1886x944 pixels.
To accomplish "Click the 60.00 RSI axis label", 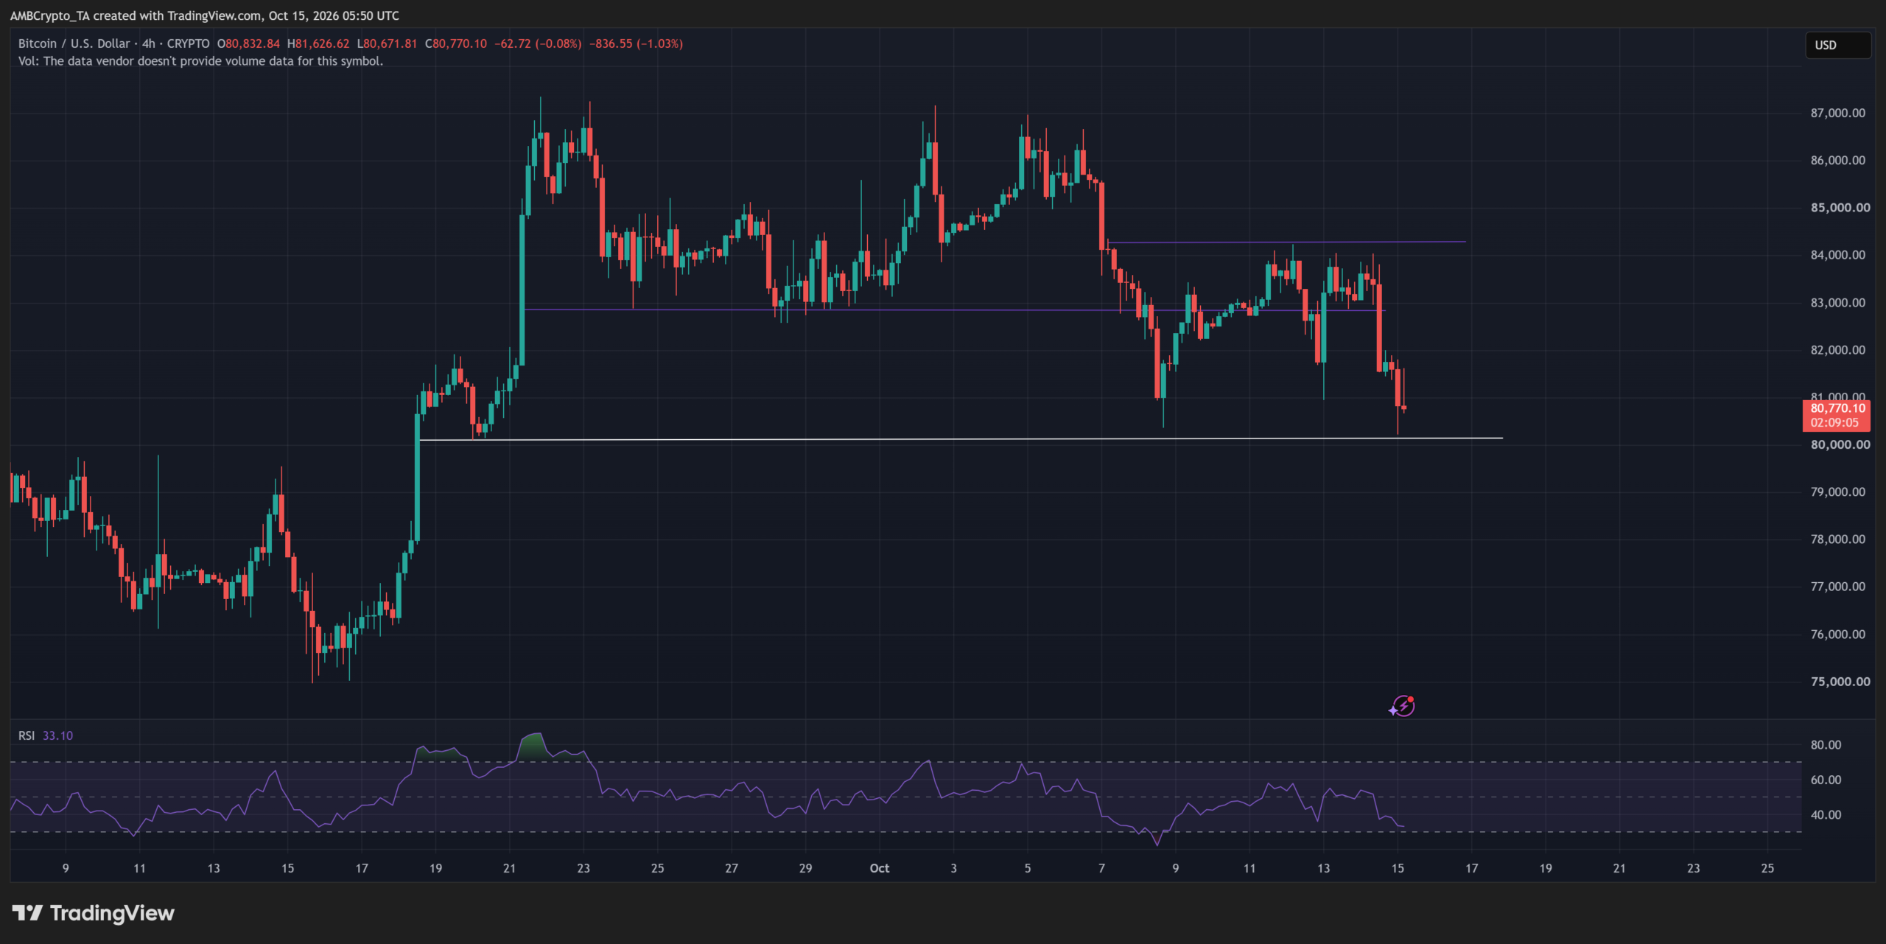I will (x=1826, y=780).
